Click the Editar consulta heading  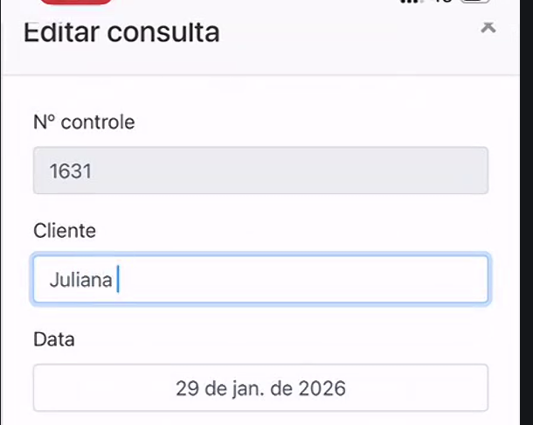coord(121,33)
